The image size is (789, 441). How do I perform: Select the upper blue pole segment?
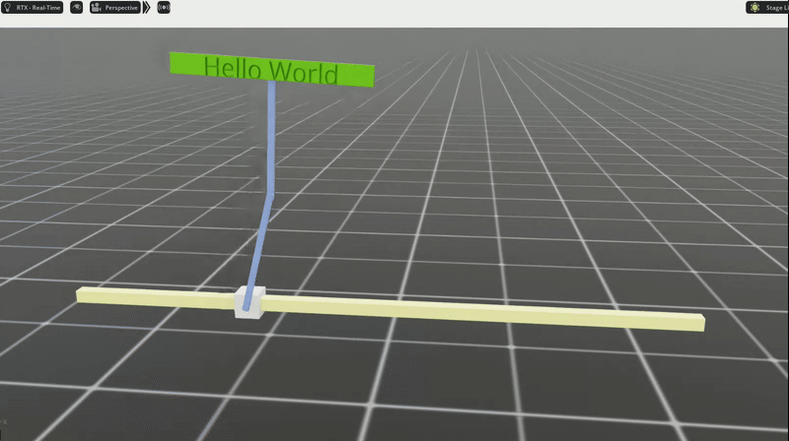coord(271,138)
